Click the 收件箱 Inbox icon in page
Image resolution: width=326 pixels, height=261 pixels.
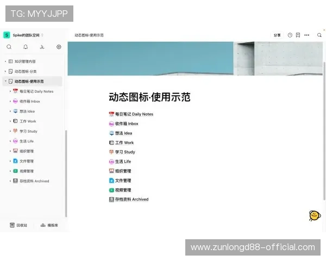111,124
